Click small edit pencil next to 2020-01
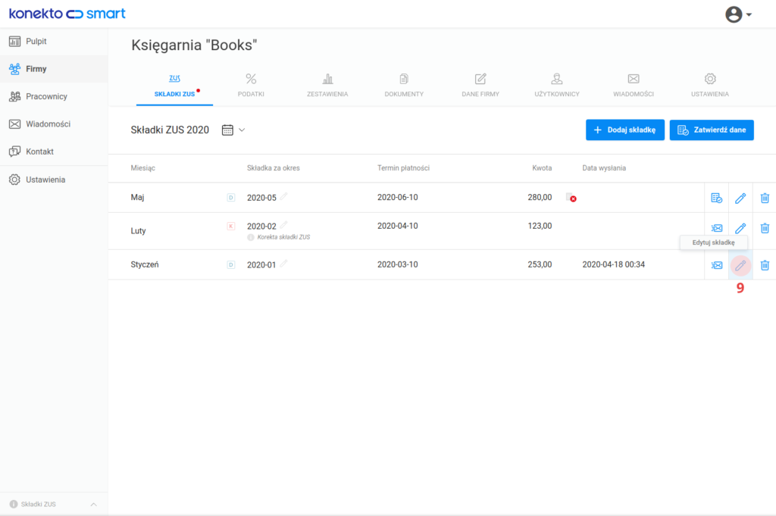Viewport: 776px width, 516px height. [x=283, y=264]
